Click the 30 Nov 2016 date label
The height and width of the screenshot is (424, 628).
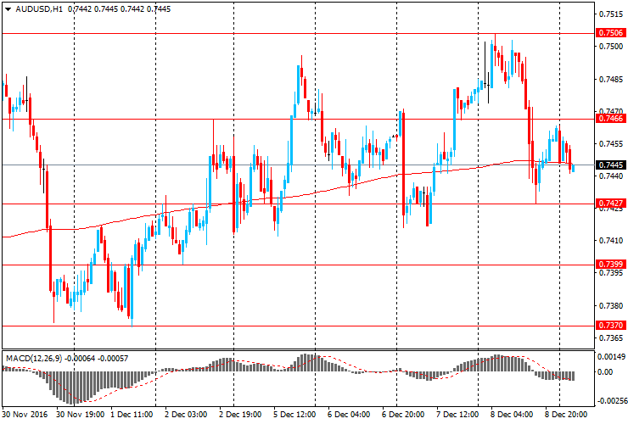coord(25,416)
